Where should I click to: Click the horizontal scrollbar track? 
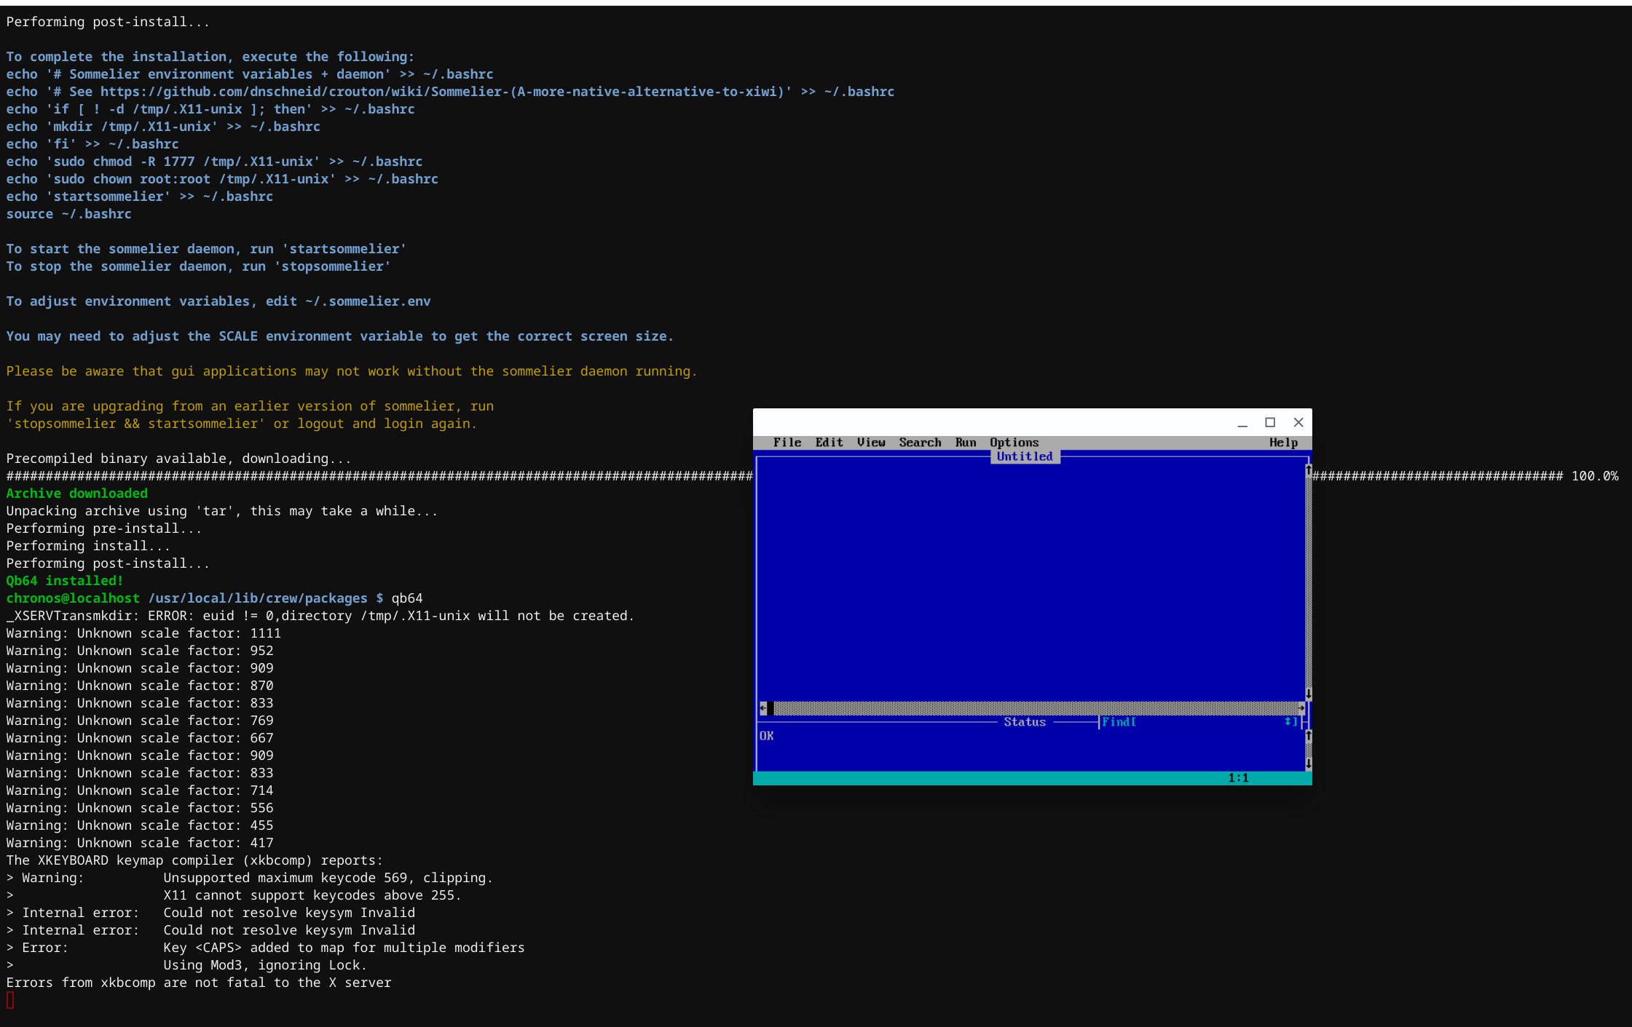[x=1034, y=708]
